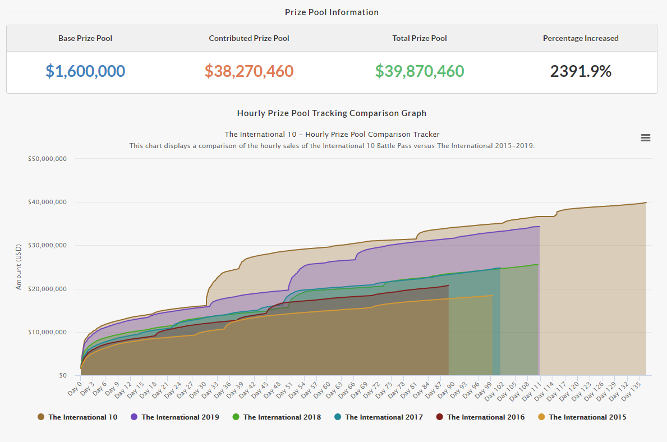Click the dark red International 2016 legend dot
Screen dimensions: 667x442
(440, 417)
